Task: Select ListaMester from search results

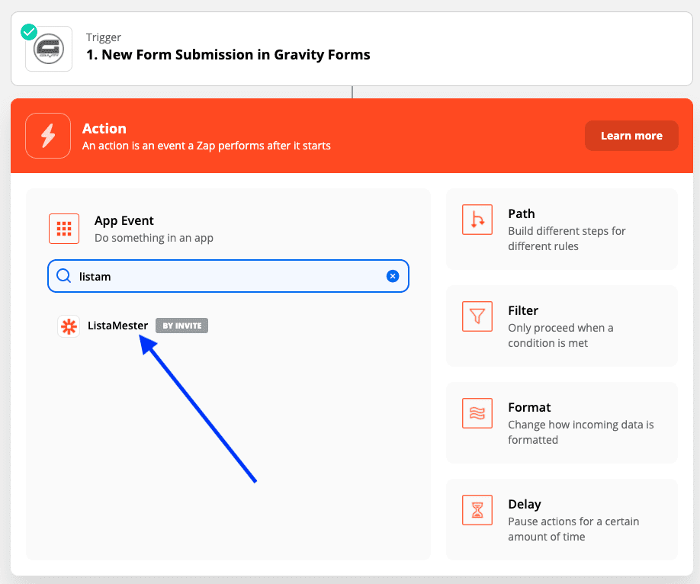Action: pyautogui.click(x=118, y=326)
